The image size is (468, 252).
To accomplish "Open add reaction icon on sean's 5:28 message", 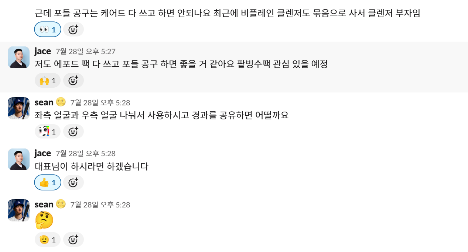I will tap(74, 131).
